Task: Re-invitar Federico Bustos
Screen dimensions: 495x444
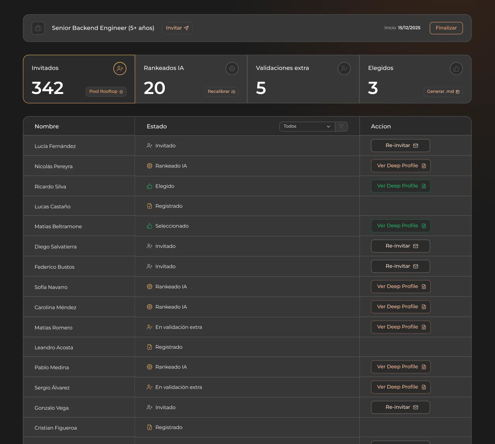Action: coord(400,266)
